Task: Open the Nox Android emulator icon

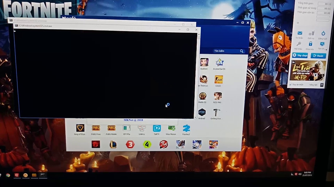Action: tap(202, 112)
